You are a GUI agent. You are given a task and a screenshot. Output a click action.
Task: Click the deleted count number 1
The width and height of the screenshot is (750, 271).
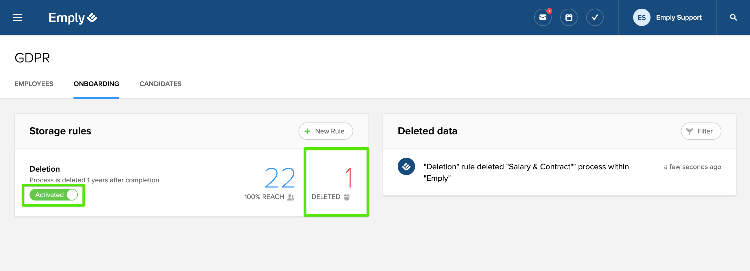pyautogui.click(x=349, y=177)
